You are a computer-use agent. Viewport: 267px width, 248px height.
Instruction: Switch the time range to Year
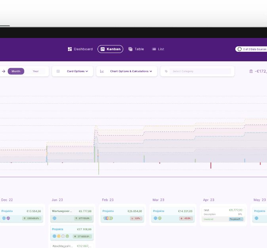[x=36, y=71]
